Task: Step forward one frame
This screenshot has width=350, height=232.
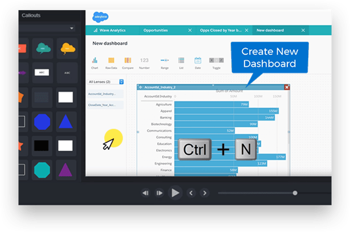Action: [159, 193]
